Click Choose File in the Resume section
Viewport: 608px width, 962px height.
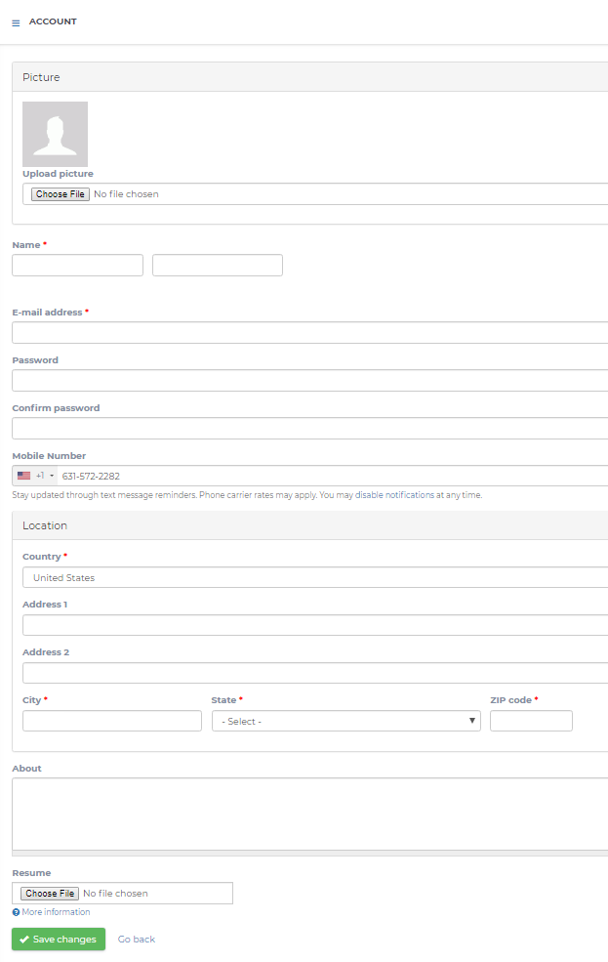pos(49,892)
